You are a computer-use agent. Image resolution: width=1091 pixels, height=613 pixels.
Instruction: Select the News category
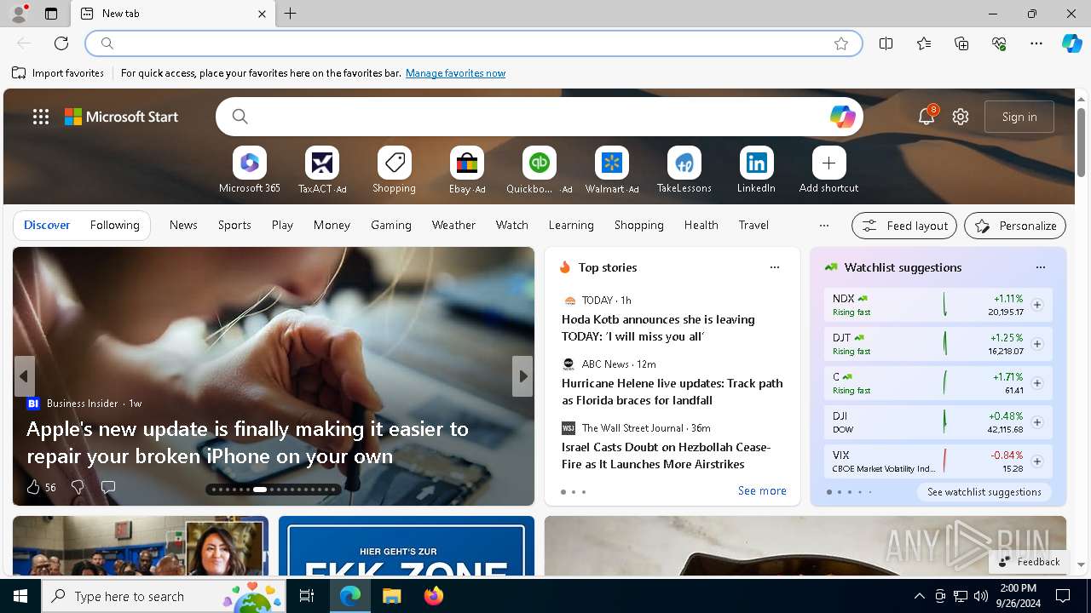pyautogui.click(x=183, y=225)
